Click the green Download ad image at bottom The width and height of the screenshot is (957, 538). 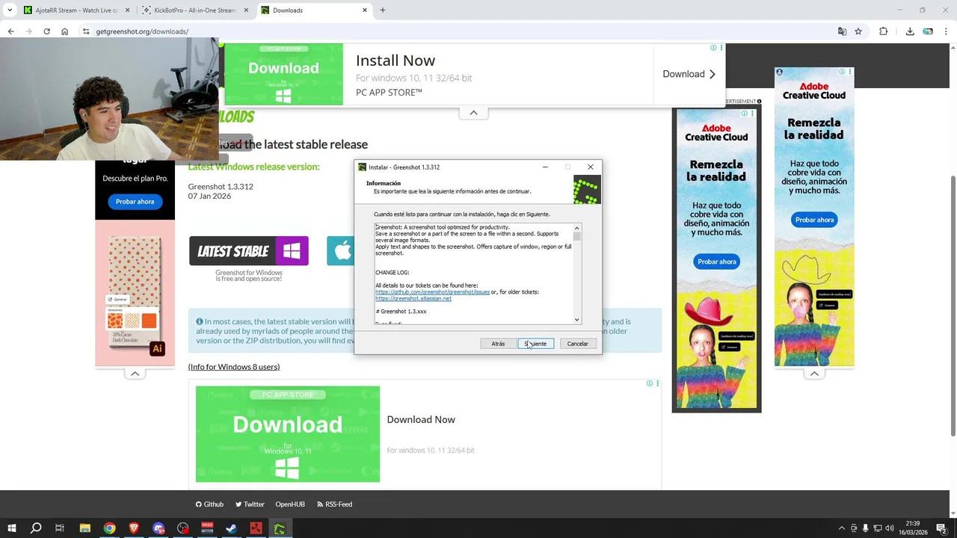288,434
